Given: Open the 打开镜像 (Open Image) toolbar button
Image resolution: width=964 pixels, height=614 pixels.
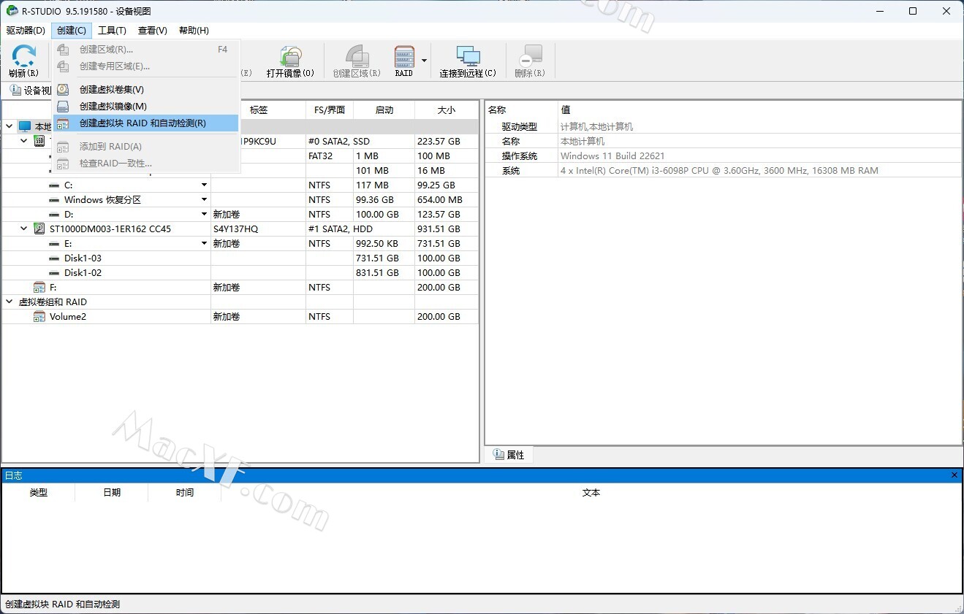Looking at the screenshot, I should [x=290, y=61].
